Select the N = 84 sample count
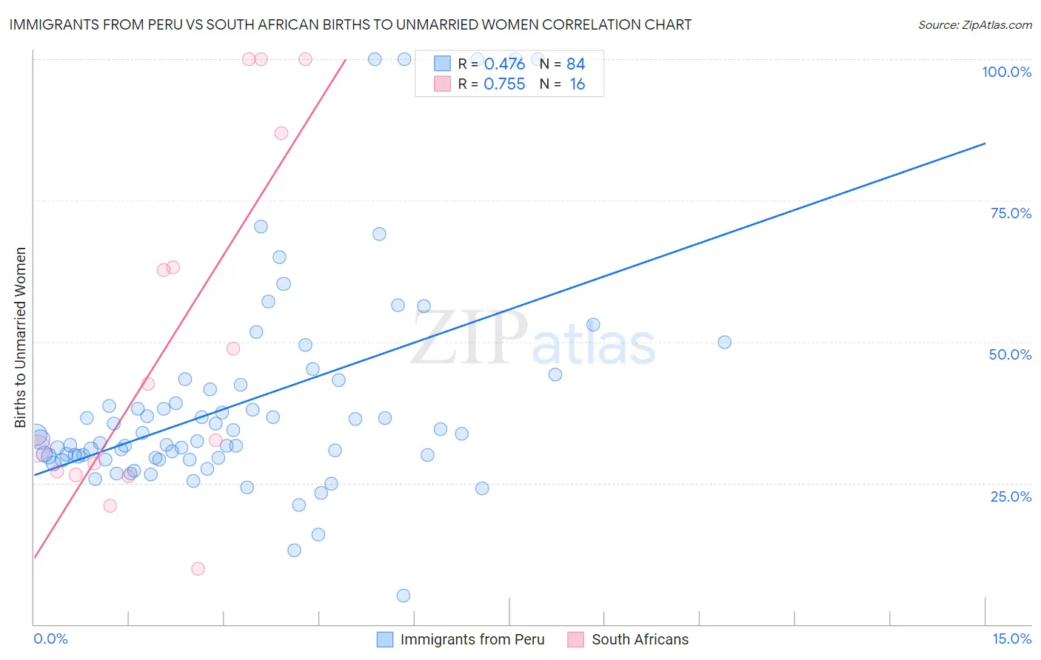The image size is (1041, 660). point(563,64)
